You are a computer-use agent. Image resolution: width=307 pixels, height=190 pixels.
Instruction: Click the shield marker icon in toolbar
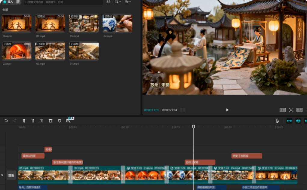[60, 121]
